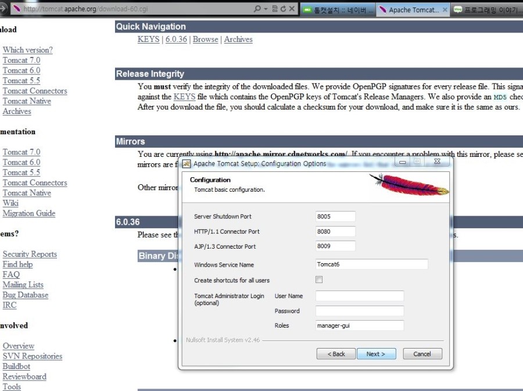Open the Mailing Lists link
The height and width of the screenshot is (391, 523).
tap(23, 285)
